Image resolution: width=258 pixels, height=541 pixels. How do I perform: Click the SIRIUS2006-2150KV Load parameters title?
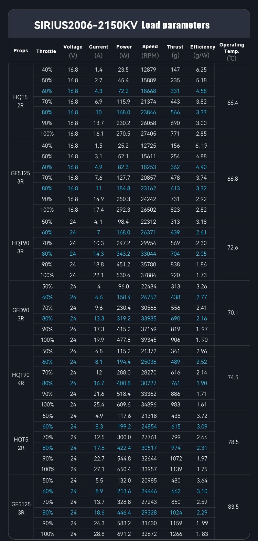[122, 25]
